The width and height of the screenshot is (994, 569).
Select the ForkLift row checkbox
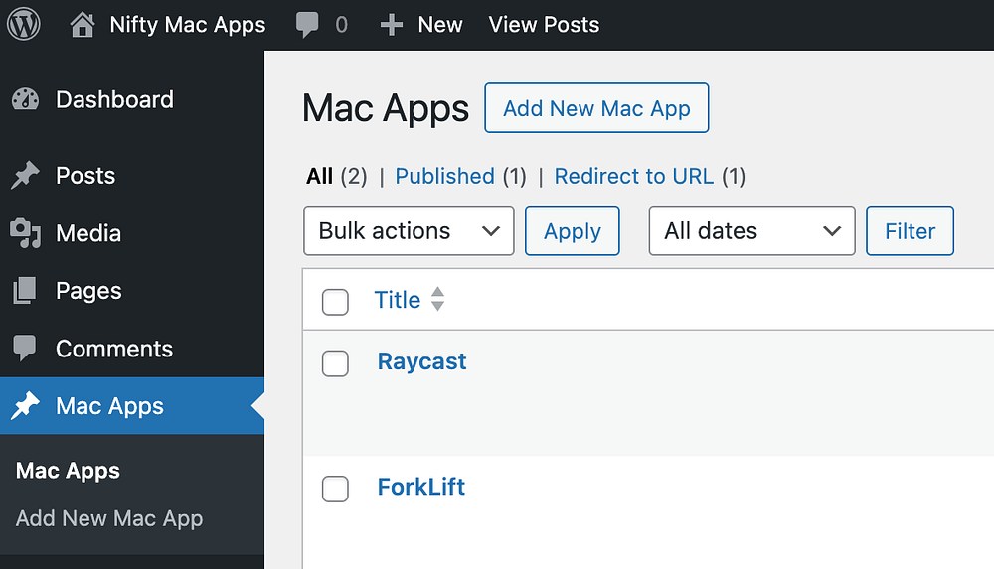coord(336,489)
